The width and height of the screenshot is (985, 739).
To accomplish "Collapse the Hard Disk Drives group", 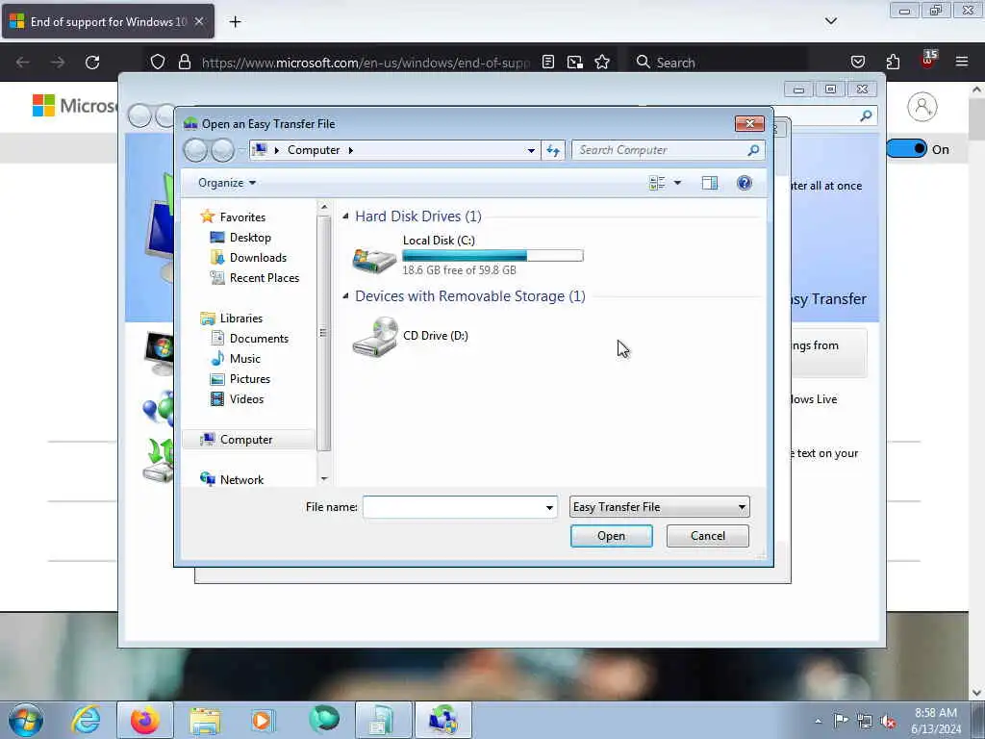I will click(345, 217).
